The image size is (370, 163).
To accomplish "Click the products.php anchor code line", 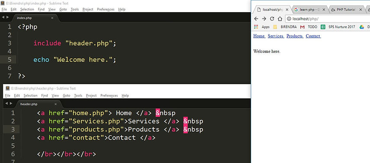I will (120, 130).
